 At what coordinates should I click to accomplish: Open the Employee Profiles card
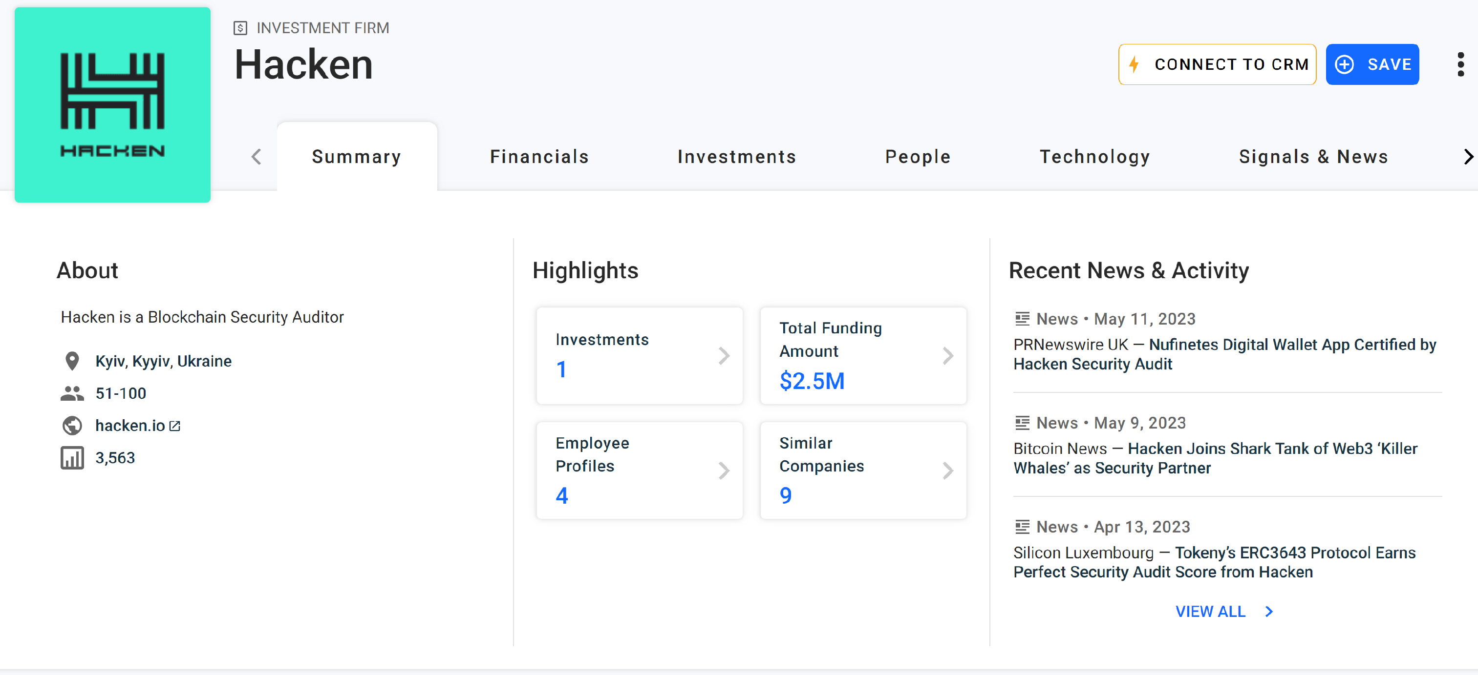pyautogui.click(x=640, y=470)
